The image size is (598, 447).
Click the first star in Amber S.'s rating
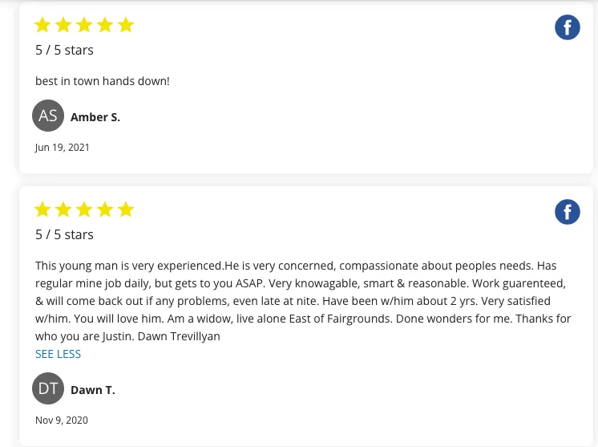[42, 26]
